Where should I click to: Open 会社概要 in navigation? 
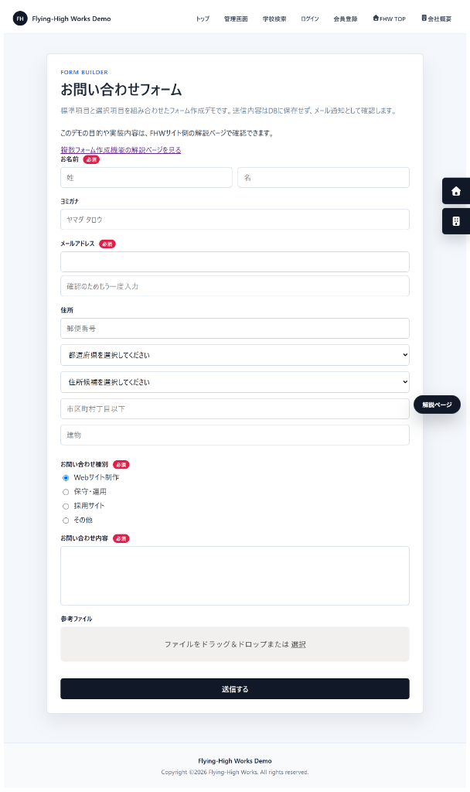[437, 19]
